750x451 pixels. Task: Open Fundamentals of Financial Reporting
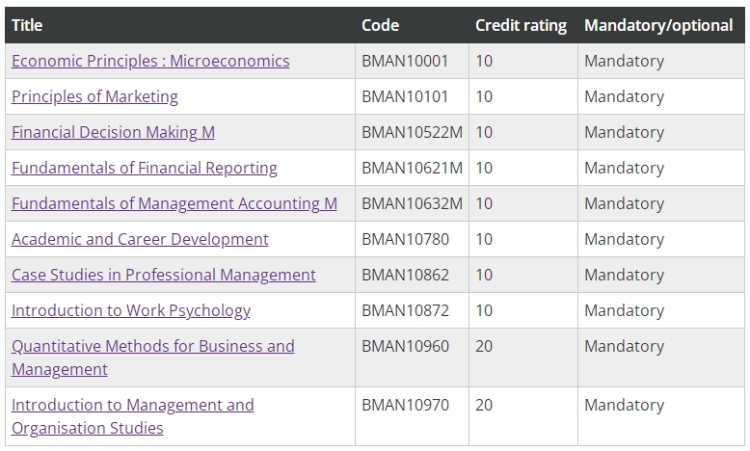144,168
